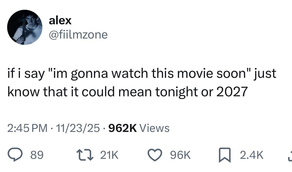Click the display name alex

pyautogui.click(x=60, y=20)
